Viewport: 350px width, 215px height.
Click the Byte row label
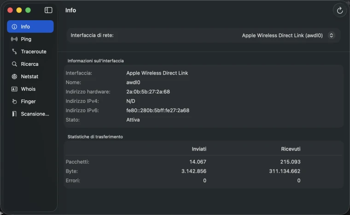coord(72,171)
